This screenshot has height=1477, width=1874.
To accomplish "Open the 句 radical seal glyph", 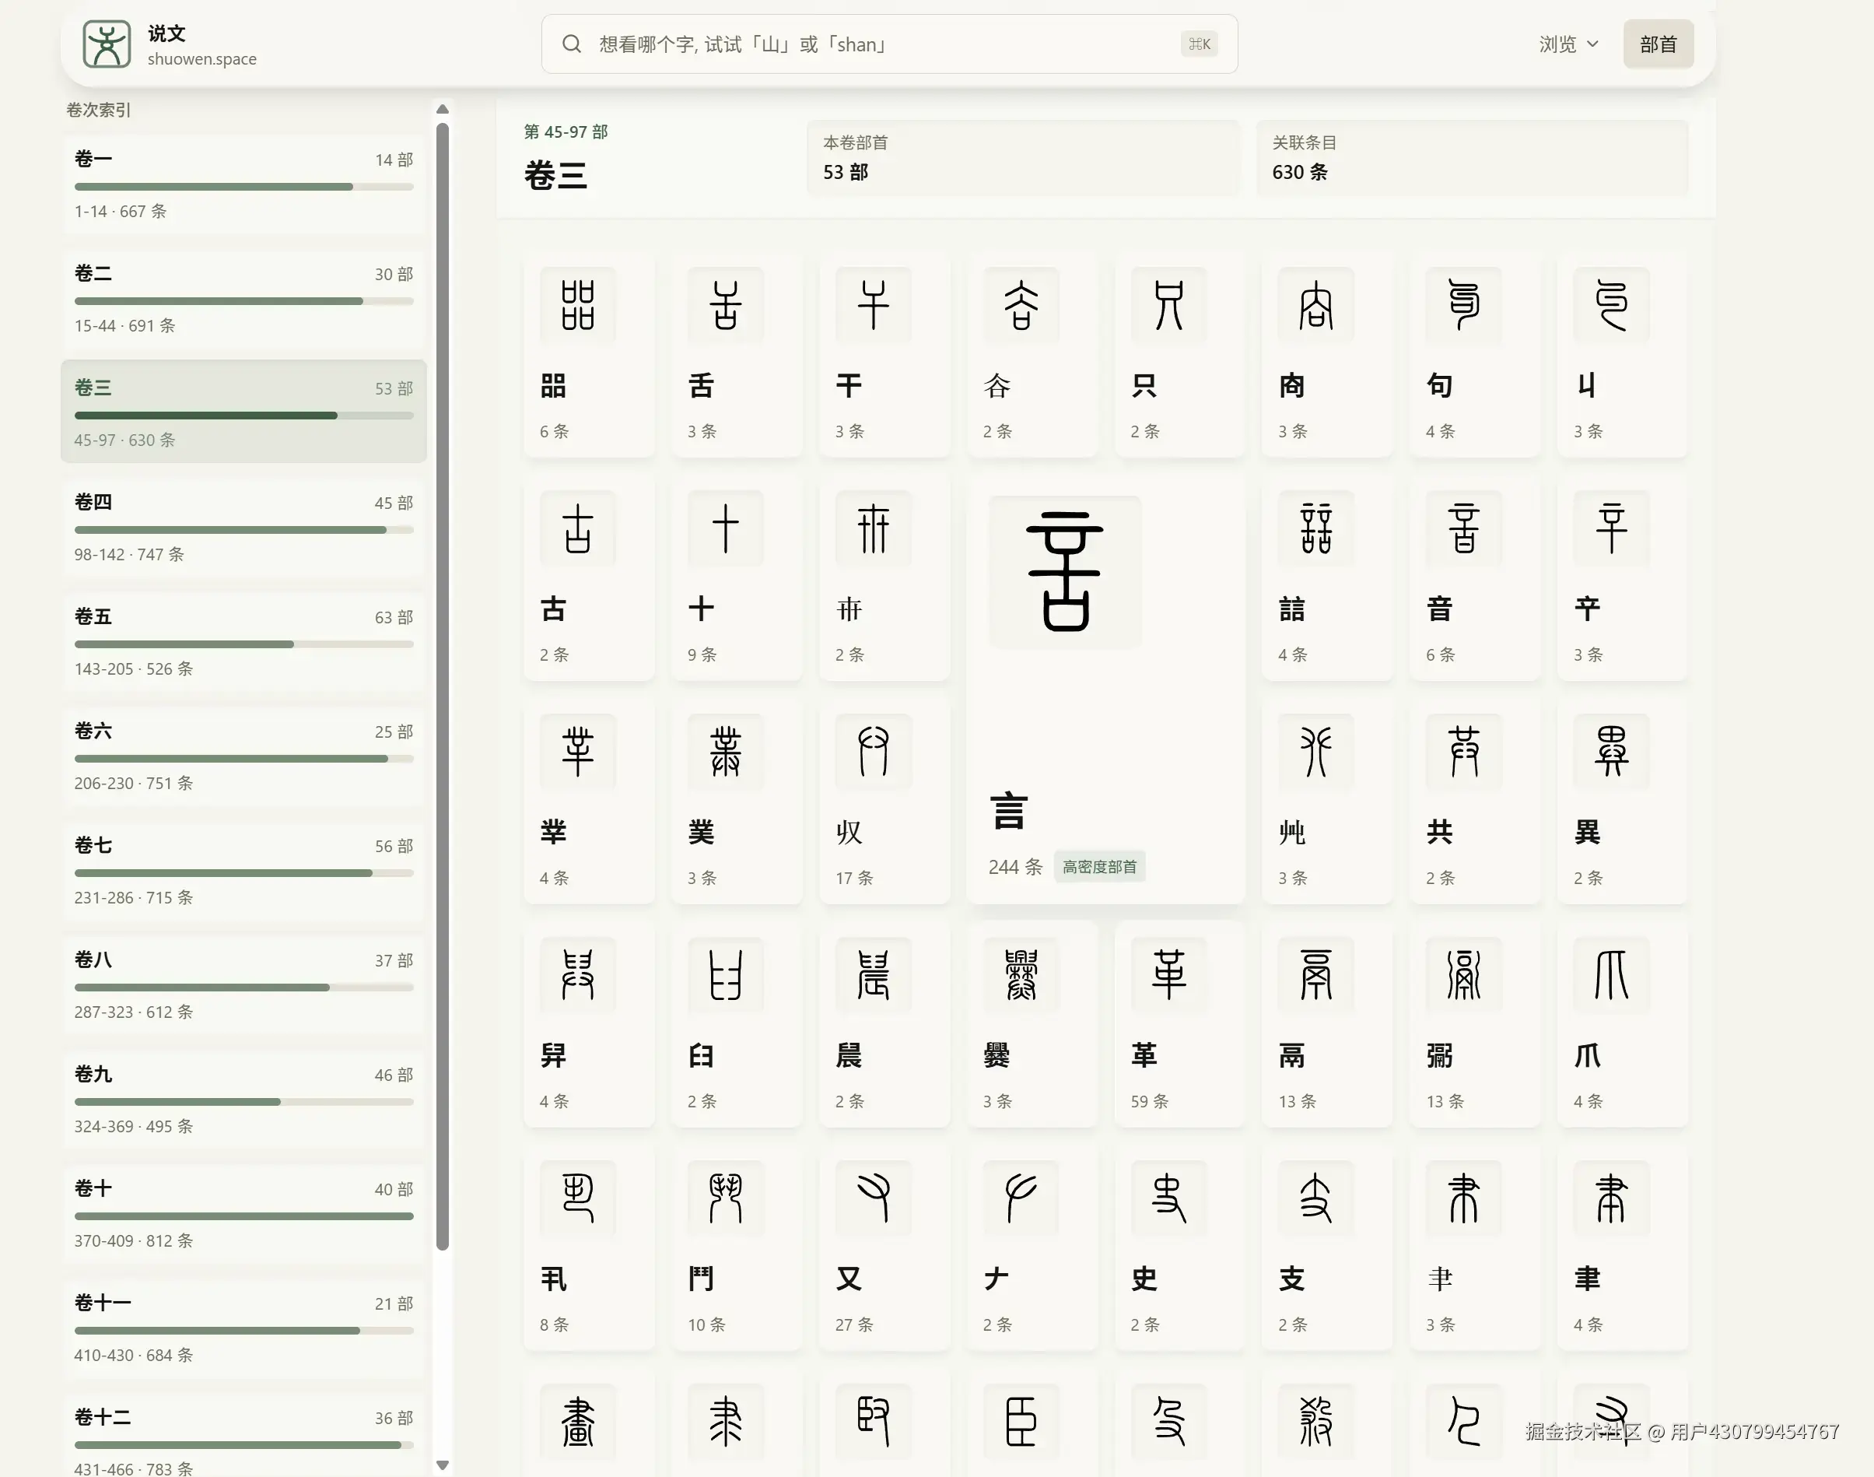I will [1463, 305].
